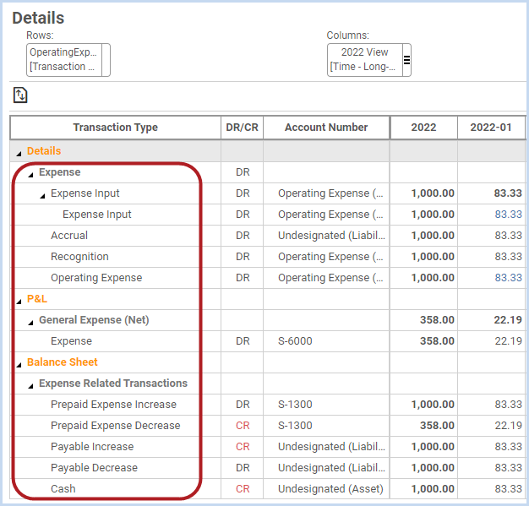Click 358.00 total in General Expense (Net) row

[x=437, y=320]
